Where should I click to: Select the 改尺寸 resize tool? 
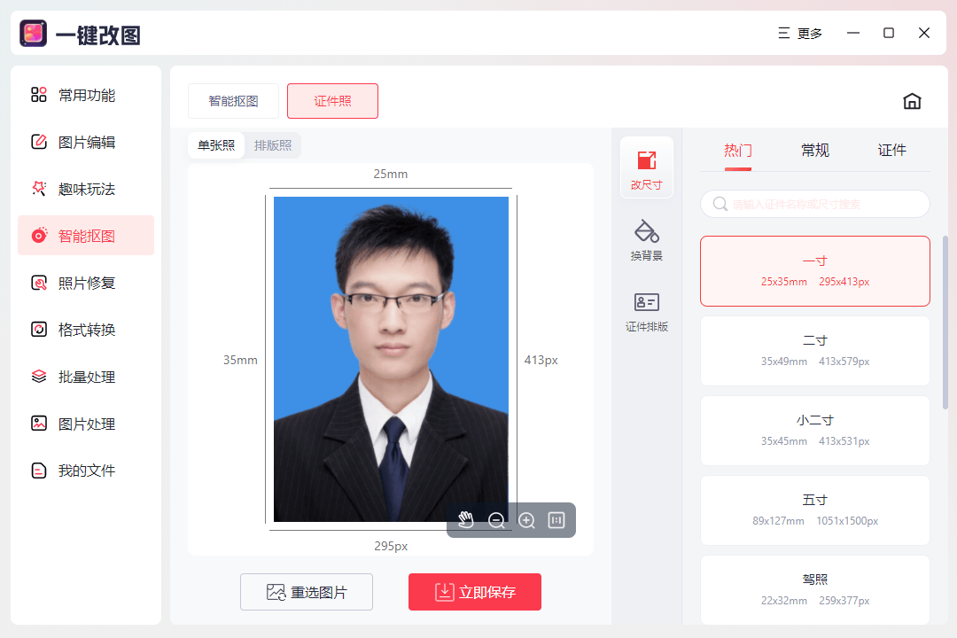646,167
